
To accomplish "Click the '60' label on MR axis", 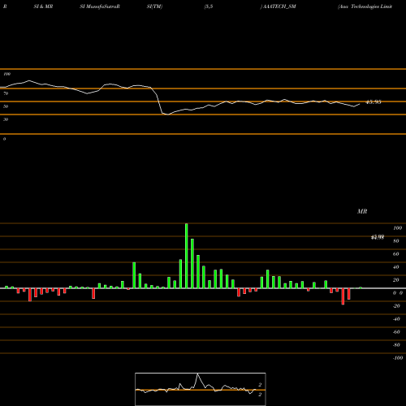I will (396, 254).
